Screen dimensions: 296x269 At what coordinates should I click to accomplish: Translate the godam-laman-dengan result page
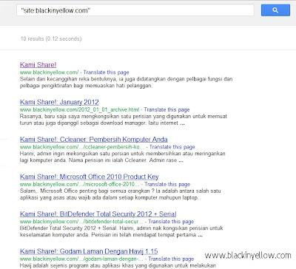pos(171,259)
